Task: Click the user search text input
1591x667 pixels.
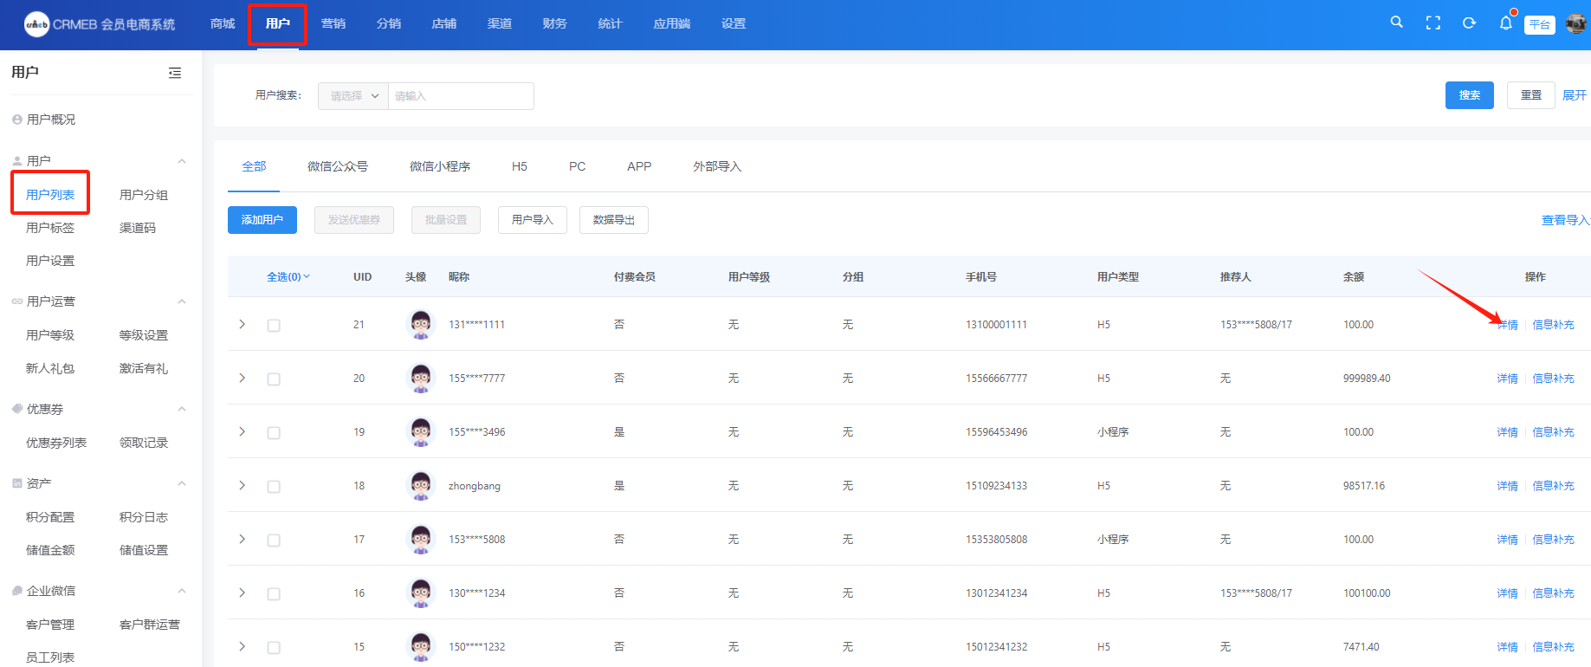Action: [460, 96]
